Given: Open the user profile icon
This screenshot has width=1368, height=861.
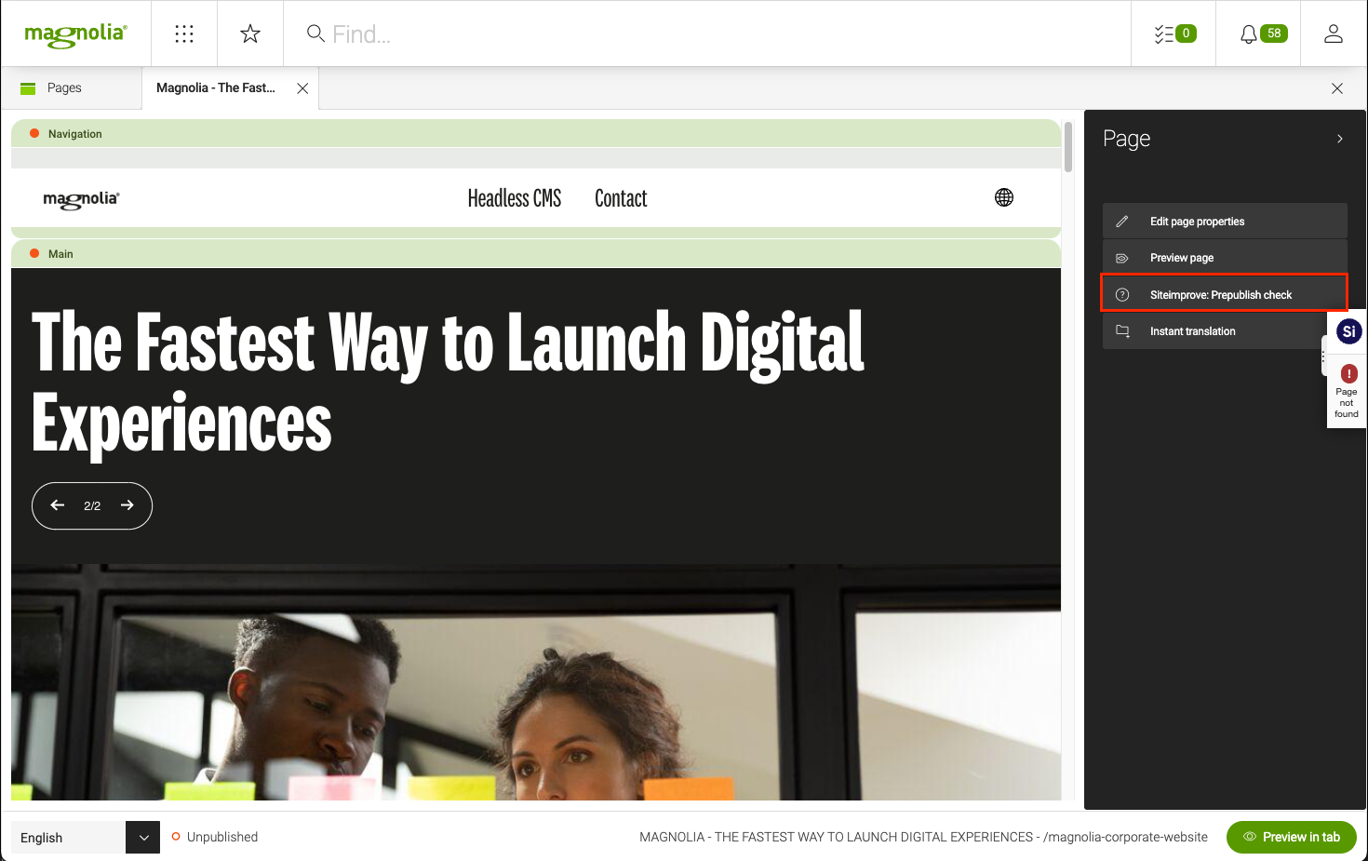Looking at the screenshot, I should click(1333, 34).
